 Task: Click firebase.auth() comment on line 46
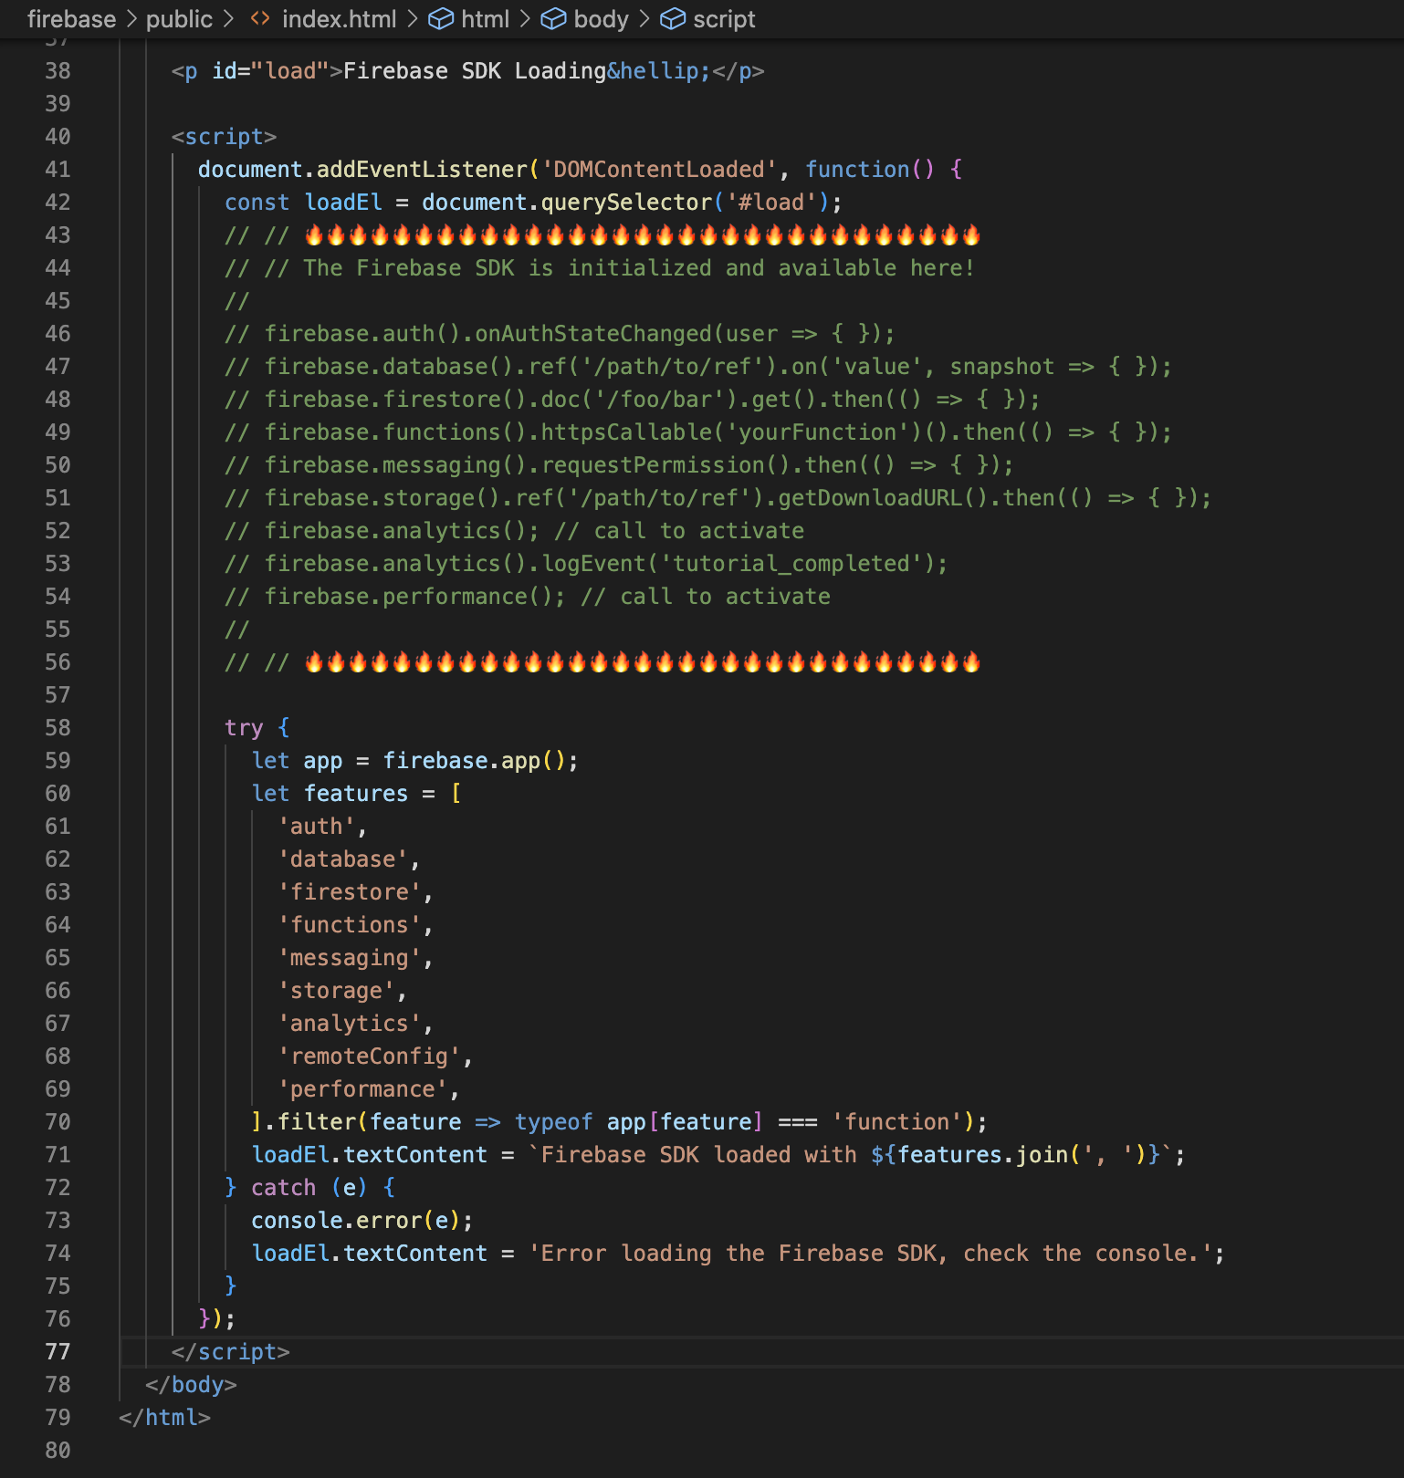560,334
